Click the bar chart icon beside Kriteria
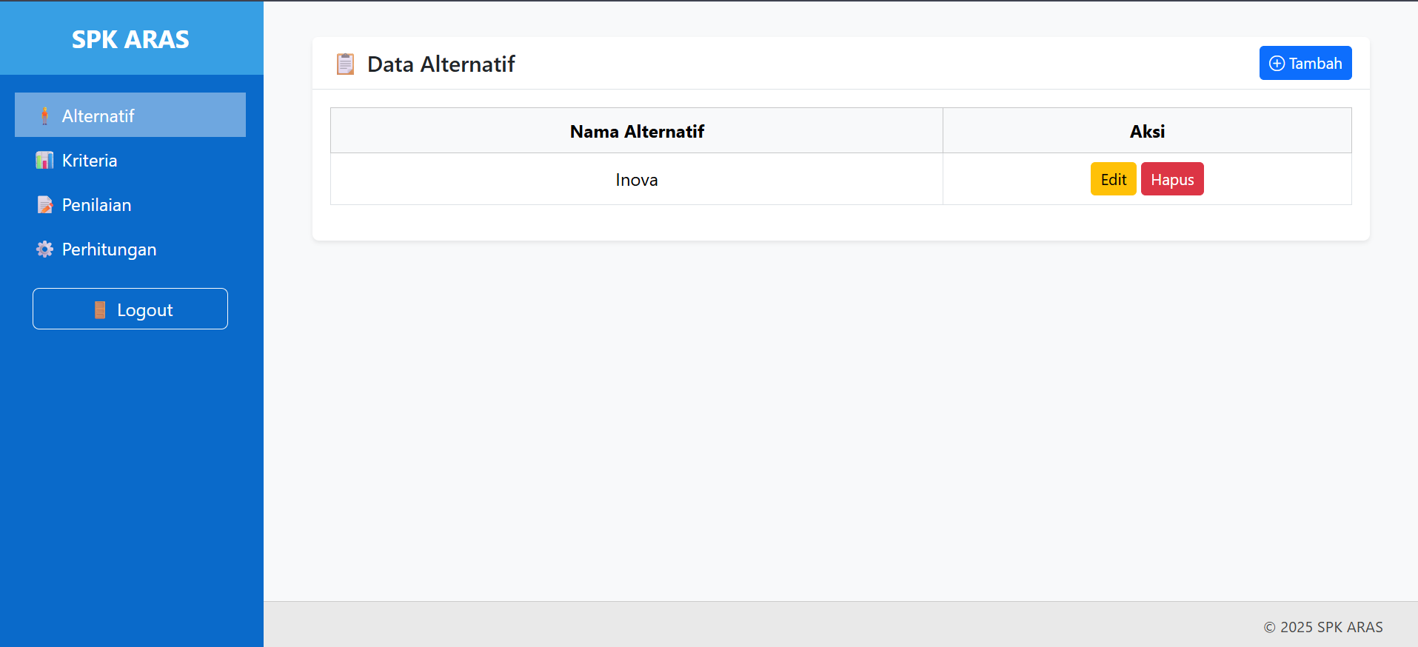This screenshot has width=1418, height=647. click(44, 160)
